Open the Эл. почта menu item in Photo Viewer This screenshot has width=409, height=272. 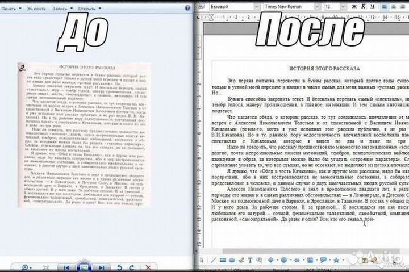tap(36, 9)
